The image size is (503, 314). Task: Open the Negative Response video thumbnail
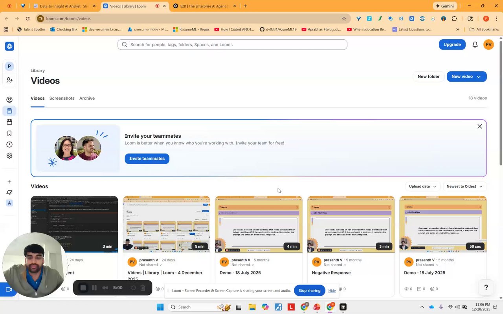(351, 224)
